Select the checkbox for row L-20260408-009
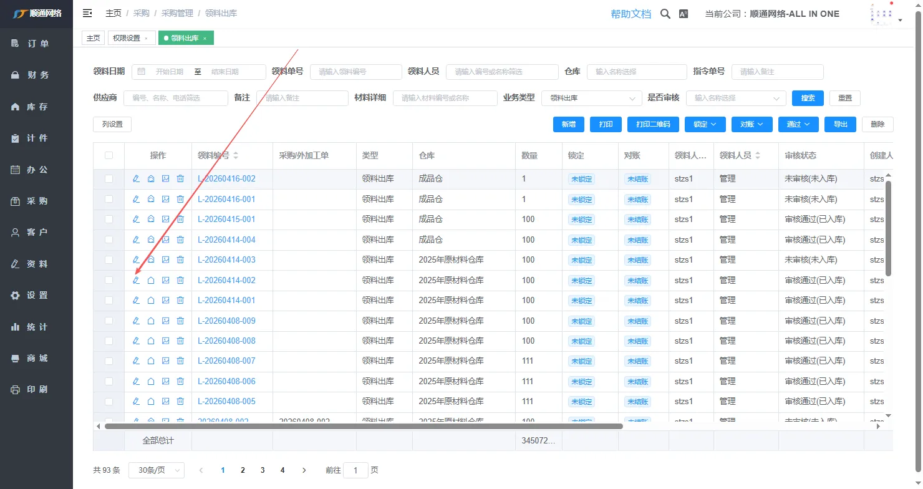Screen dimensions: 923x489 (x=109, y=321)
